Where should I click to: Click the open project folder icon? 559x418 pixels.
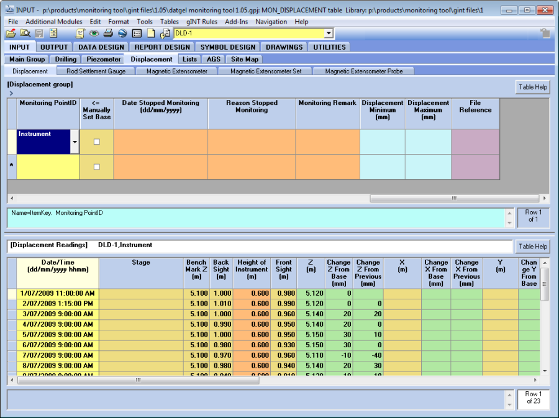[x=11, y=34]
